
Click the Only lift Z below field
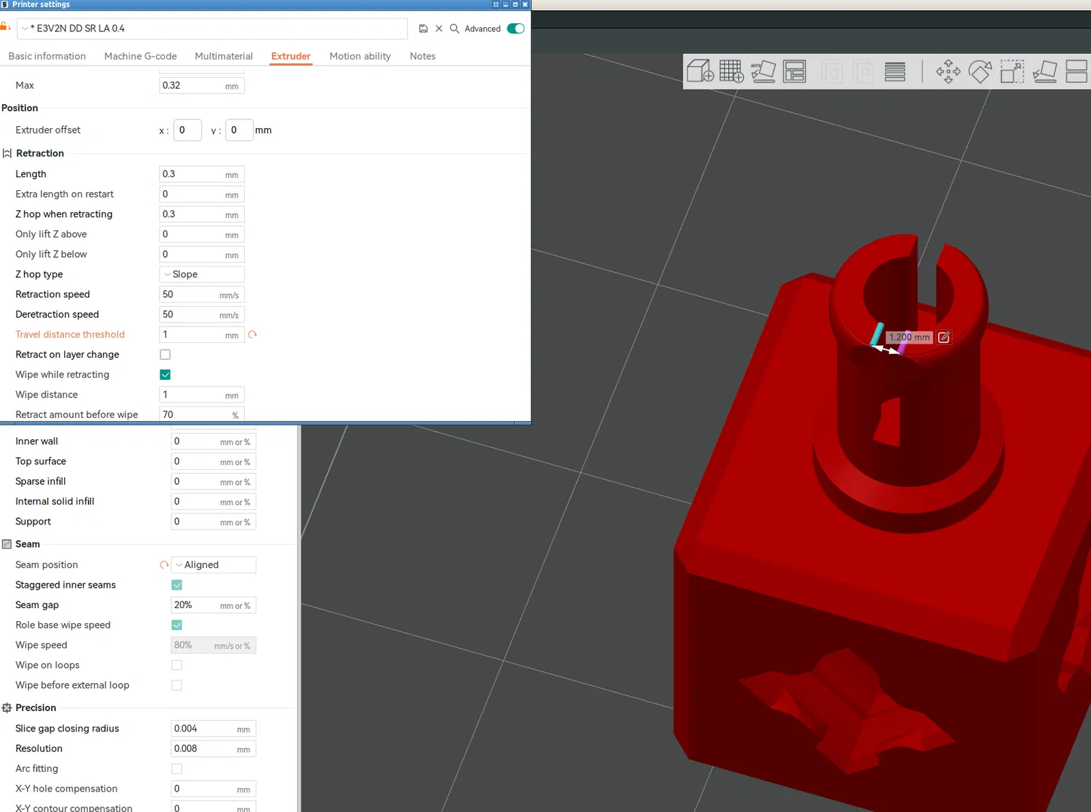tap(202, 254)
